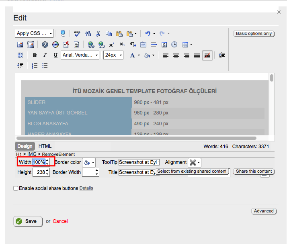Select IMG in the element path

(32, 154)
